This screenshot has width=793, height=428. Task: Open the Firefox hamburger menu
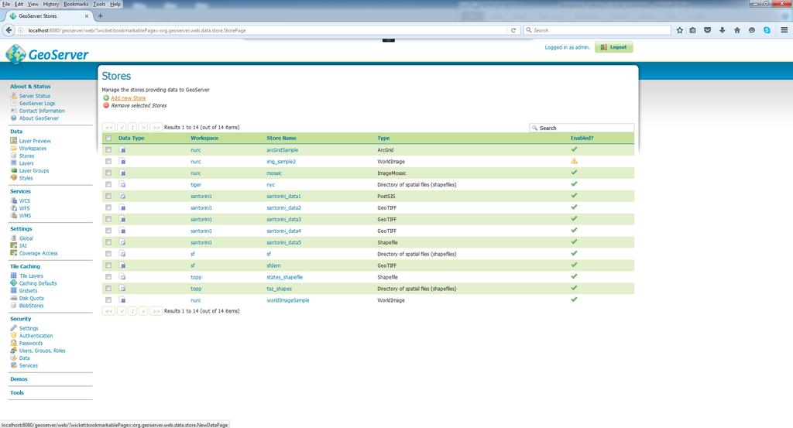(x=784, y=30)
